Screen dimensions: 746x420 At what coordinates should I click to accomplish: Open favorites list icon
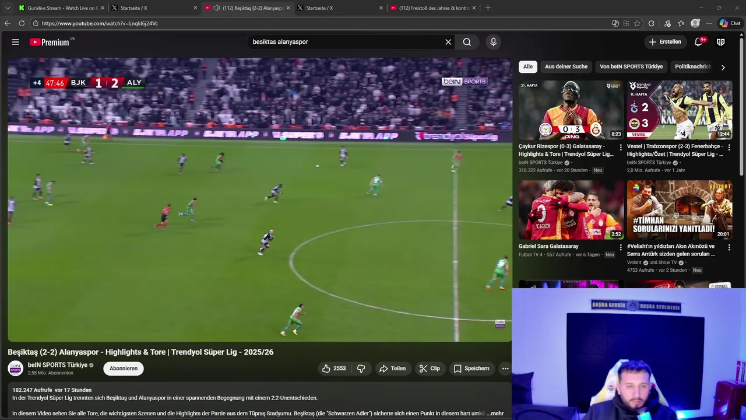coord(681,23)
